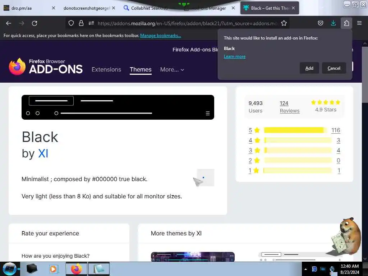Click the 3-star rating bar

click(298, 151)
